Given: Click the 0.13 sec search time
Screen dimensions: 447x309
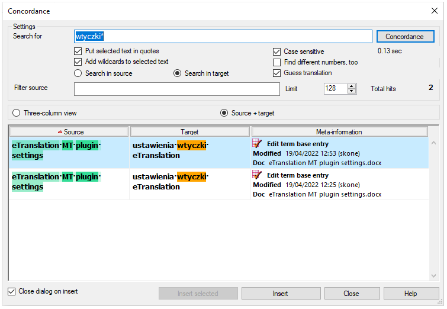Looking at the screenshot, I should (390, 51).
